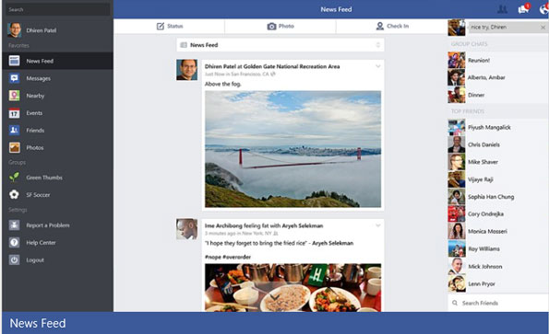
Task: Click the 'nice try, Dhiren' message preview
Action: (489, 27)
